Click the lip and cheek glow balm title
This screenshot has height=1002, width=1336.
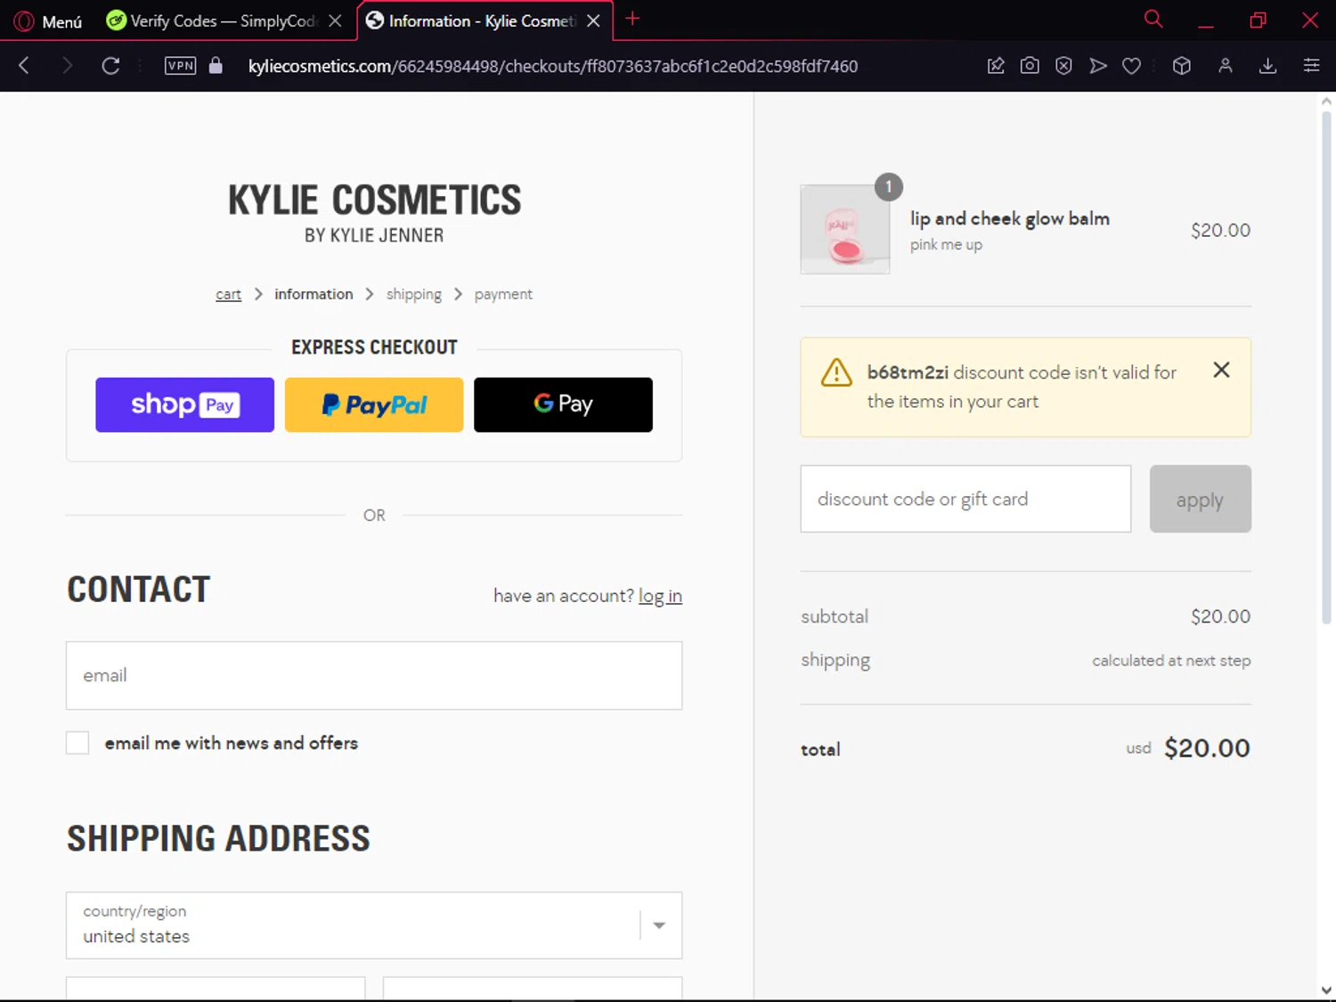[1009, 218]
